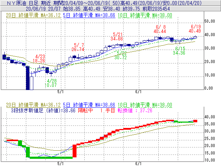The width and height of the screenshot is (221, 168).
Task: Click the 4/23 18.26 high label
Action: (39, 58)
